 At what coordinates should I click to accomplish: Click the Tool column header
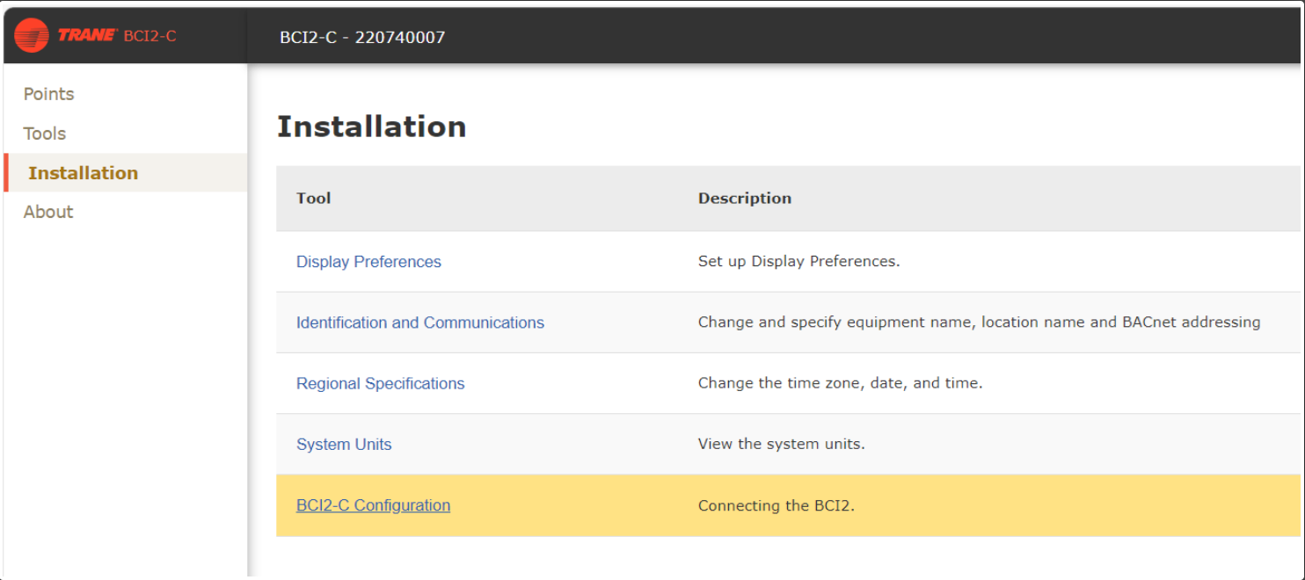[x=314, y=199]
